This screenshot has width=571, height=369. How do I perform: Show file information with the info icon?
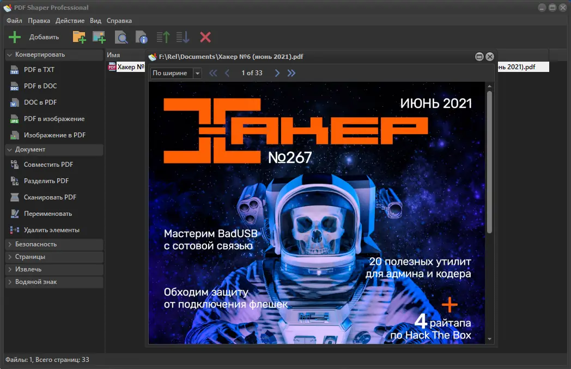point(141,37)
